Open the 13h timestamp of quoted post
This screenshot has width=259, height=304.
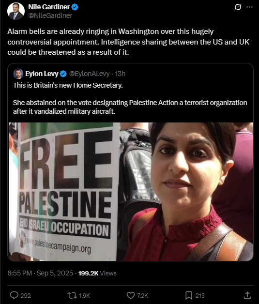(x=120, y=74)
